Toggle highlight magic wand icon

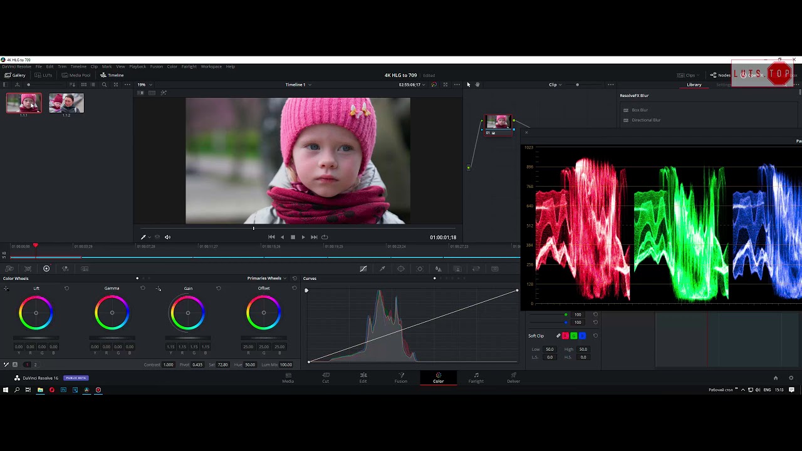[x=164, y=93]
